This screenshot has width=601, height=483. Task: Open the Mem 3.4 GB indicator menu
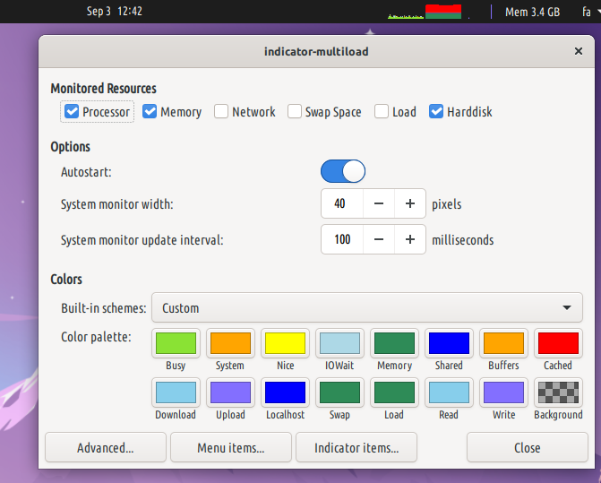(x=532, y=12)
